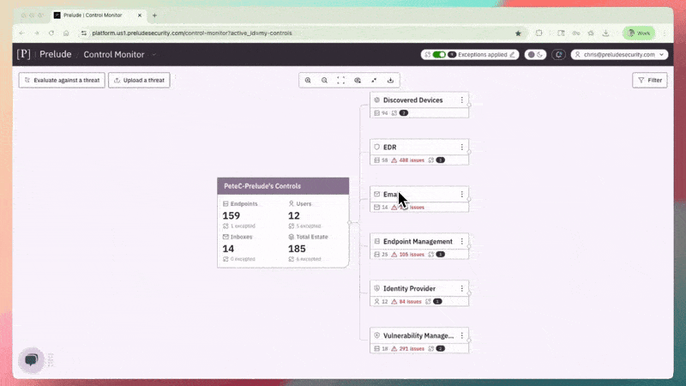The image size is (686, 386).
Task: Click the Endpoint Management exceptions badge
Action: tap(440, 254)
